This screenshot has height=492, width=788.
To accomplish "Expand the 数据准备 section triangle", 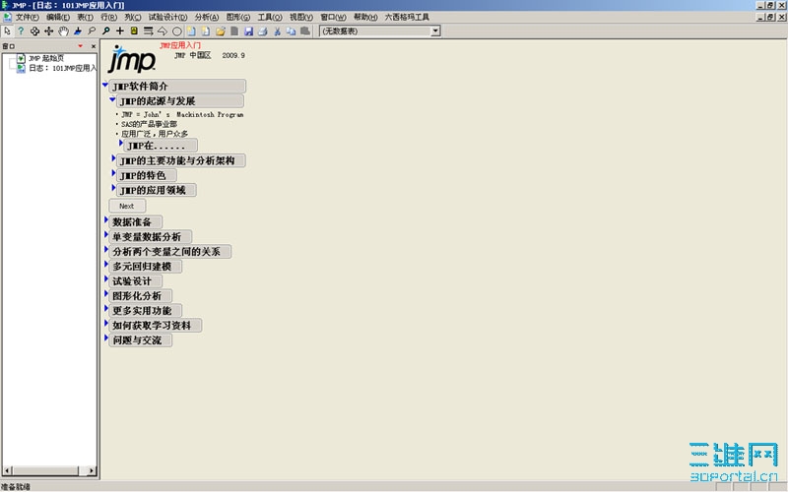I will (106, 219).
